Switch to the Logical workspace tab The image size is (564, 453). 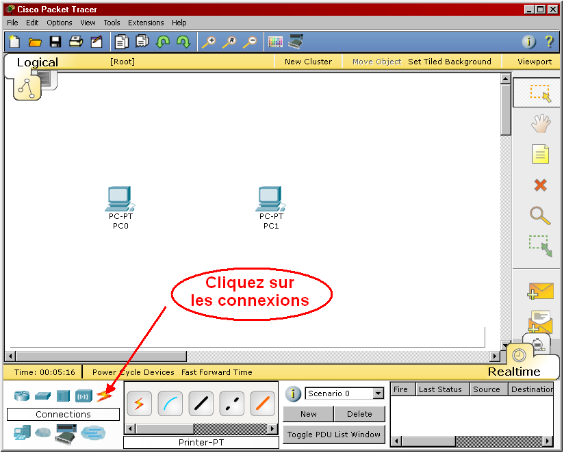(37, 62)
